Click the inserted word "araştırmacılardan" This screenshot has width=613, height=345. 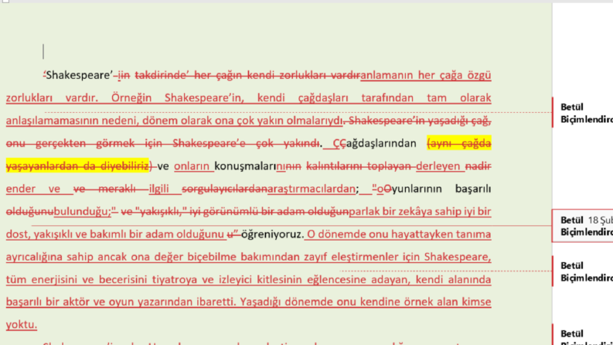[312, 189]
